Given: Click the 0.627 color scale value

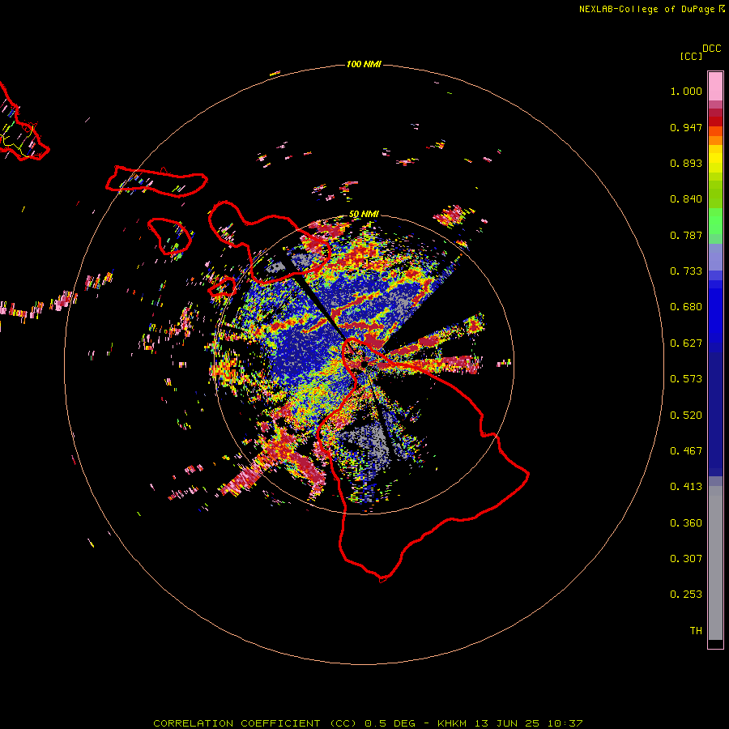Looking at the screenshot, I should pyautogui.click(x=686, y=343).
